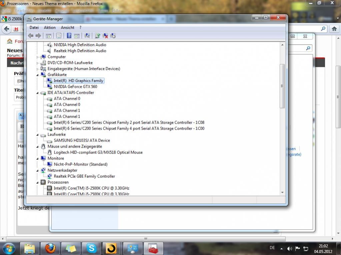
Task: Click the blue Help question mark icon
Action: tap(69, 36)
